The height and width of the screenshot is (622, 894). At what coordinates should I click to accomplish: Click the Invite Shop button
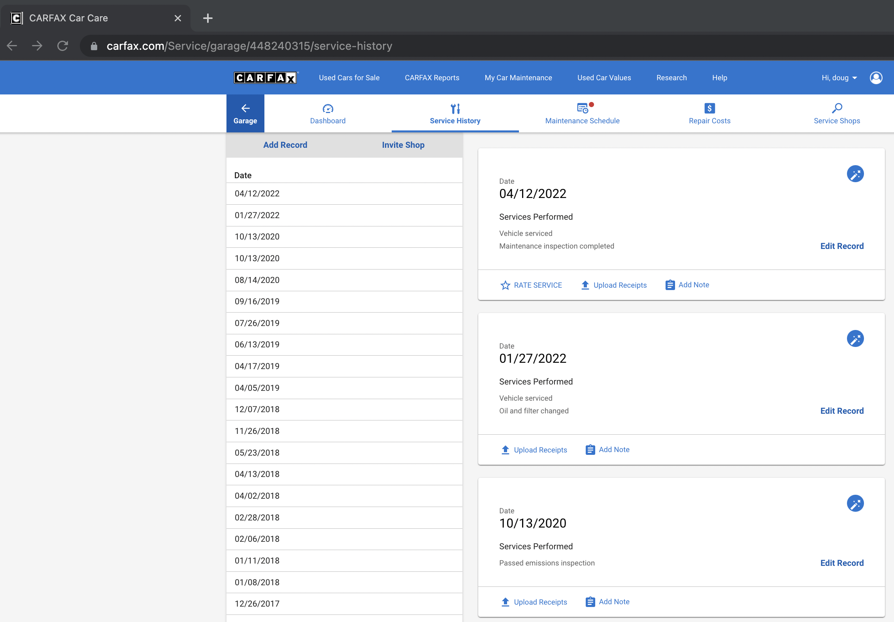(x=403, y=145)
